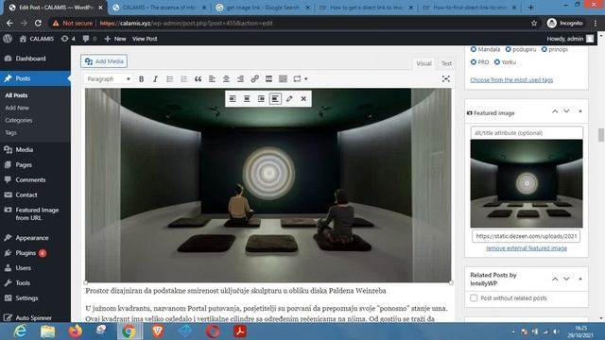Remove the PRO tag

point(474,62)
